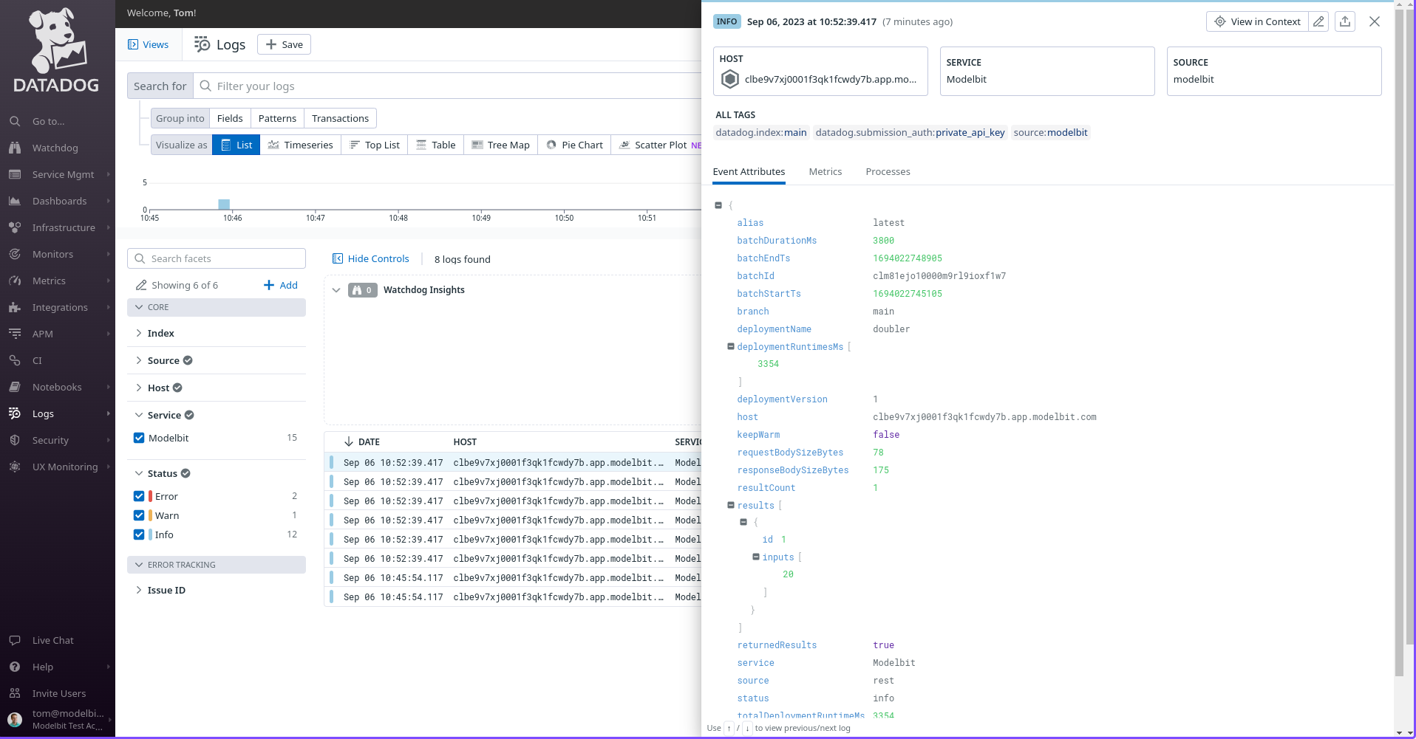This screenshot has height=739, width=1416.
Task: Toggle the Error status checkbox
Action: 139,496
